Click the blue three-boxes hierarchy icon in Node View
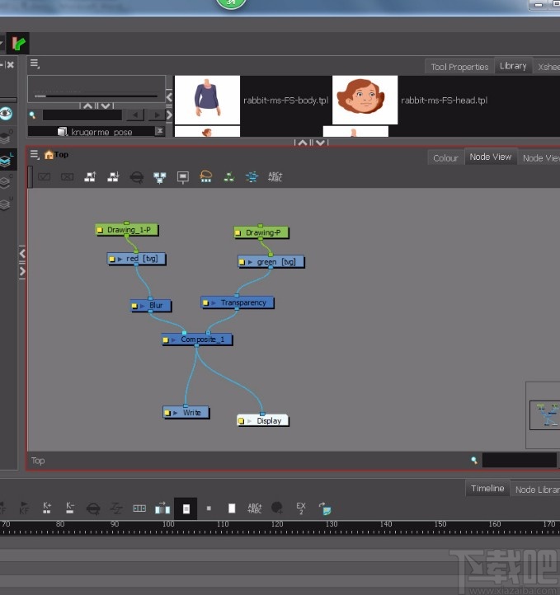The width and height of the screenshot is (560, 595). pos(160,177)
